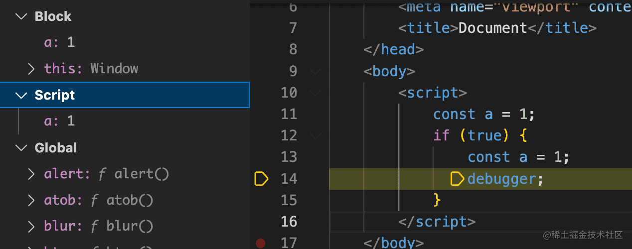Collapse the Global scope section
Viewport: 632px width, 249px height.
(21, 148)
